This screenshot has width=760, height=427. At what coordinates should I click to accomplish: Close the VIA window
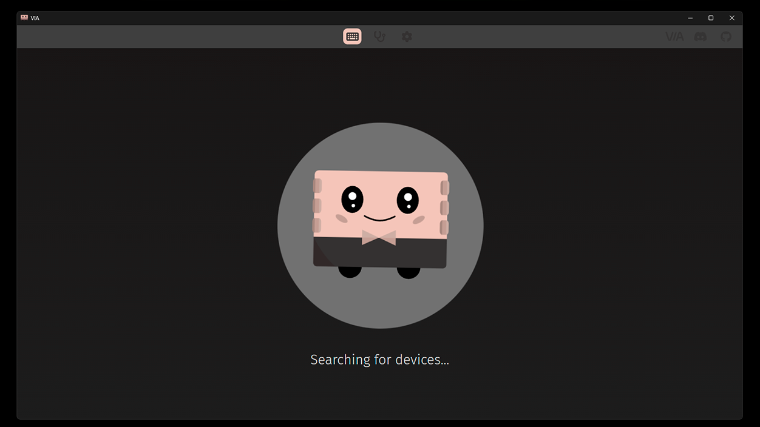pyautogui.click(x=732, y=18)
